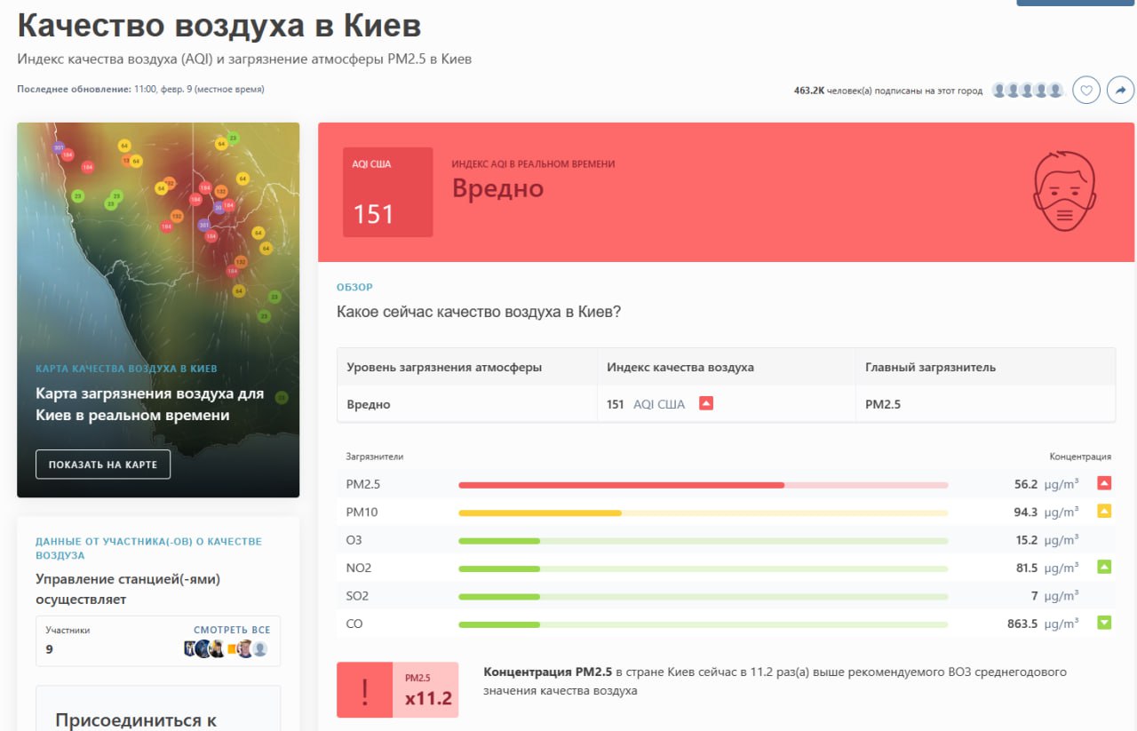1137x731 pixels.
Task: Click the yellow up arrow for PM10
Action: click(x=1104, y=511)
